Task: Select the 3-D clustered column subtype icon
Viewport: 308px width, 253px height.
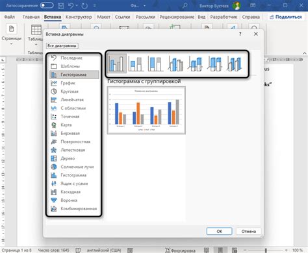Action: point(175,64)
